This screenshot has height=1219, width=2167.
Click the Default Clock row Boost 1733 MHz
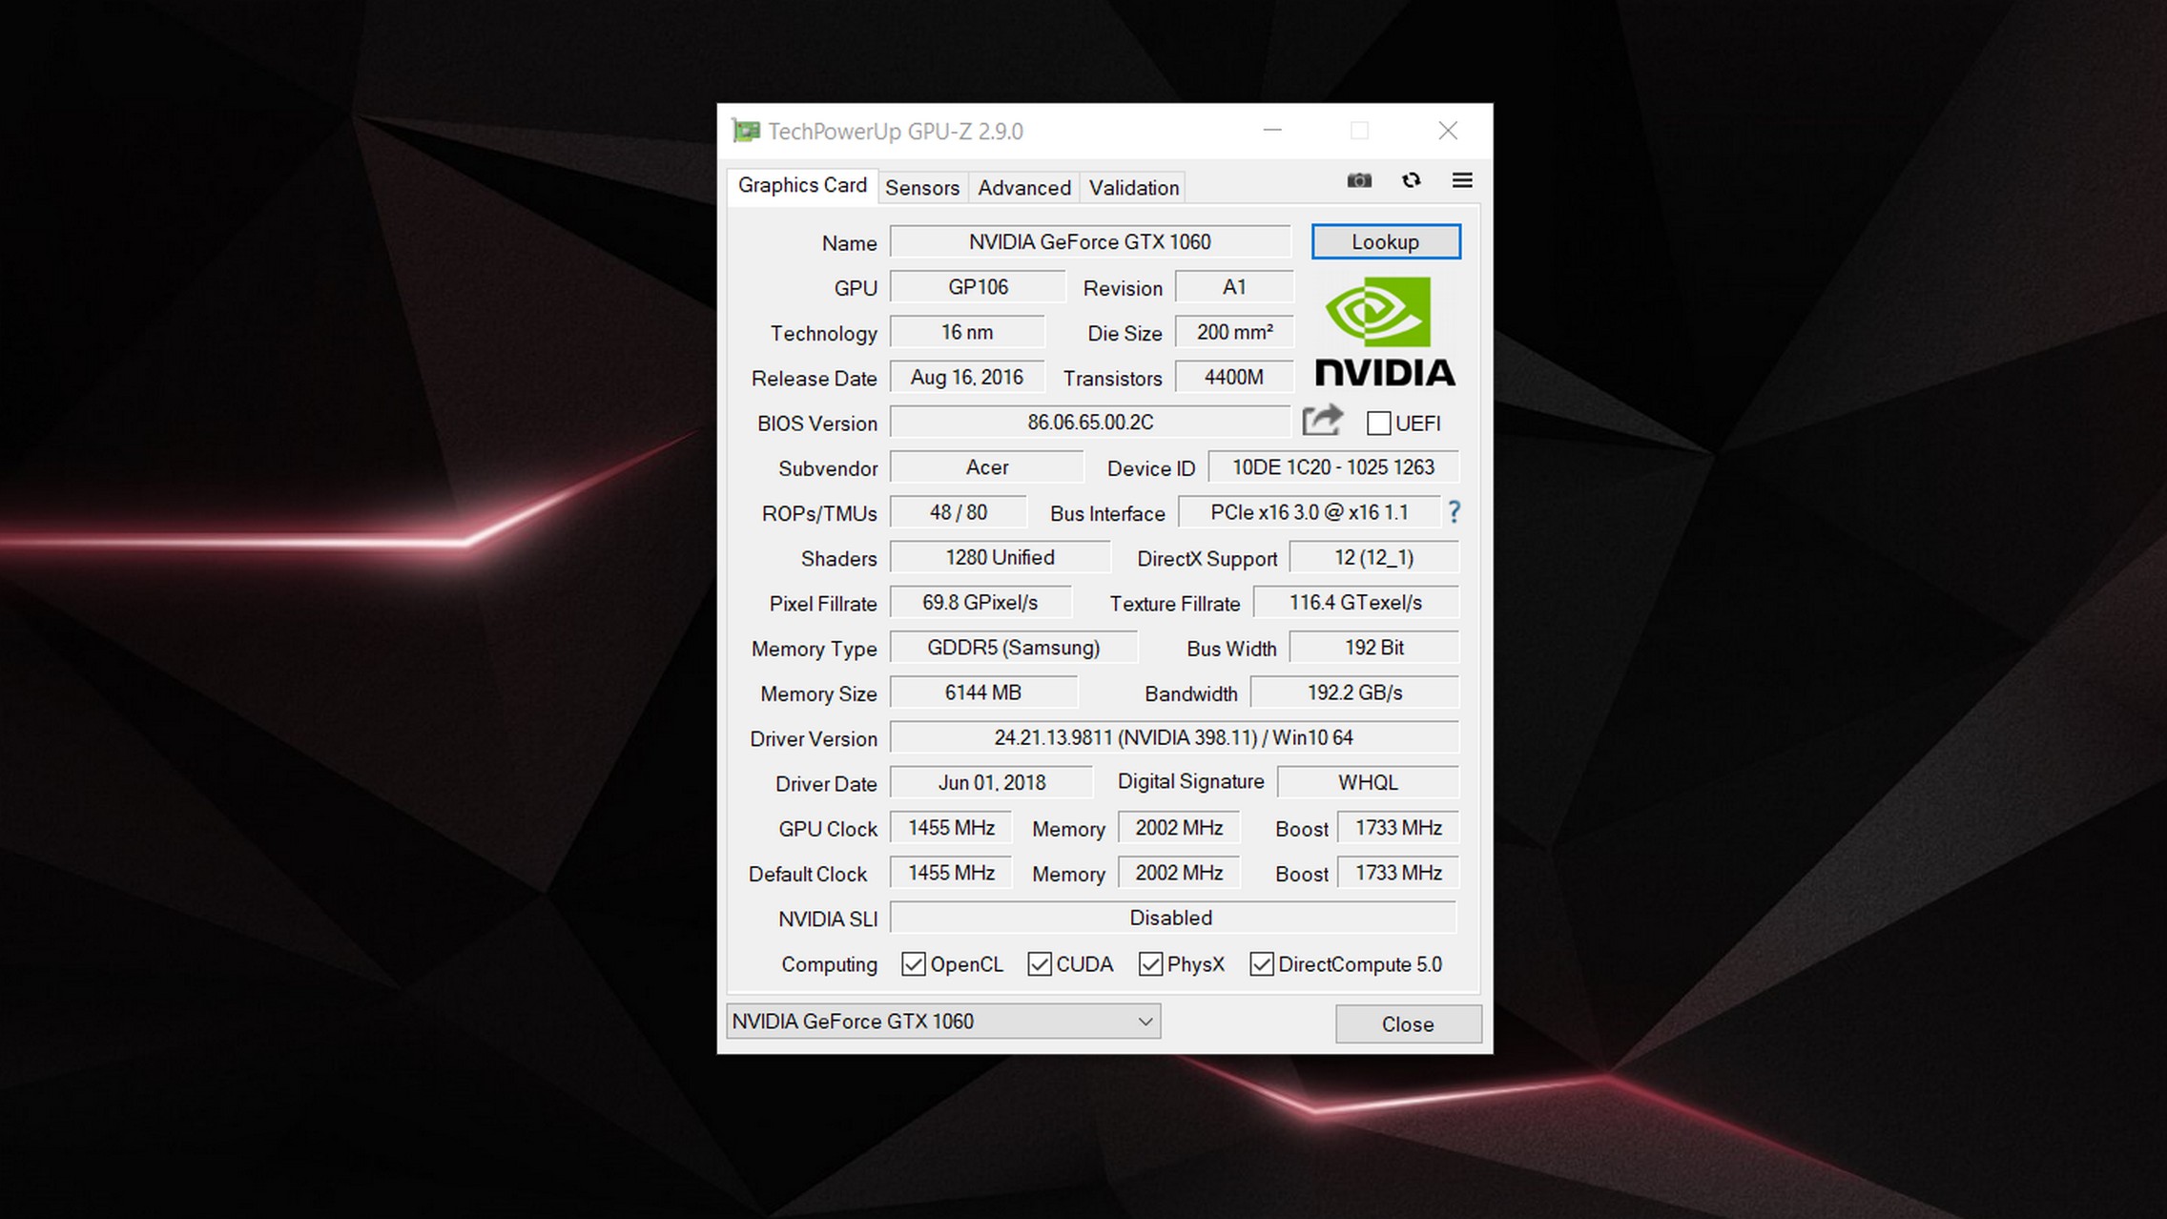(1398, 872)
